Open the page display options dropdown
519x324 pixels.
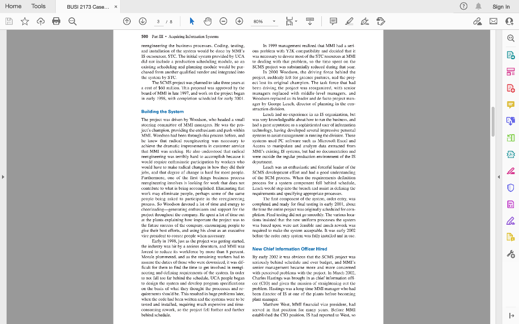click(295, 21)
